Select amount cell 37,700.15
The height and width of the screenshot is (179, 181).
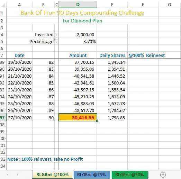pos(78,62)
